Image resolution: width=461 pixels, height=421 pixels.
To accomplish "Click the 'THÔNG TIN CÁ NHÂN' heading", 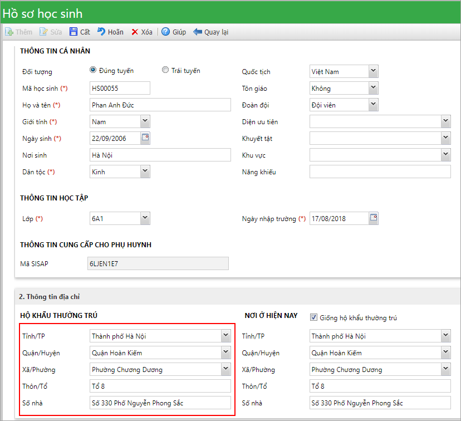I will [x=55, y=51].
